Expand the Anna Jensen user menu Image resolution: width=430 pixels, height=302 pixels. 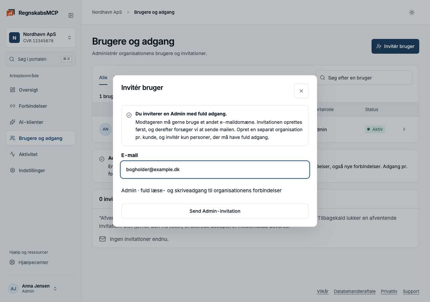coord(40,289)
